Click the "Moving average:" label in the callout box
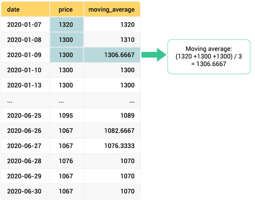Image resolution: width=255 pixels, height=200 pixels. click(209, 49)
